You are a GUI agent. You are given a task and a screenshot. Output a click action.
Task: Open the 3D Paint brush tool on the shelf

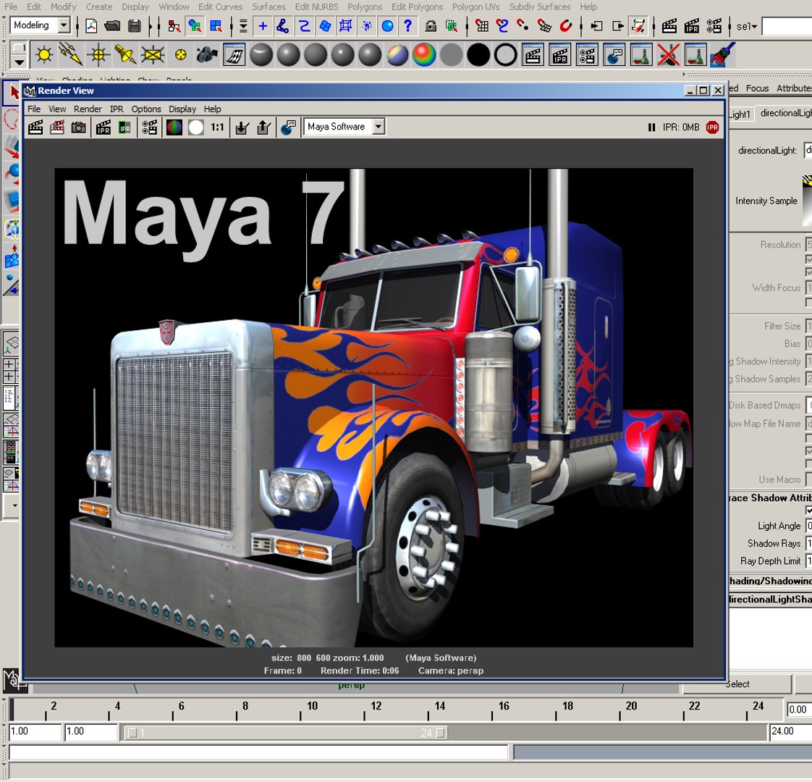pyautogui.click(x=722, y=55)
